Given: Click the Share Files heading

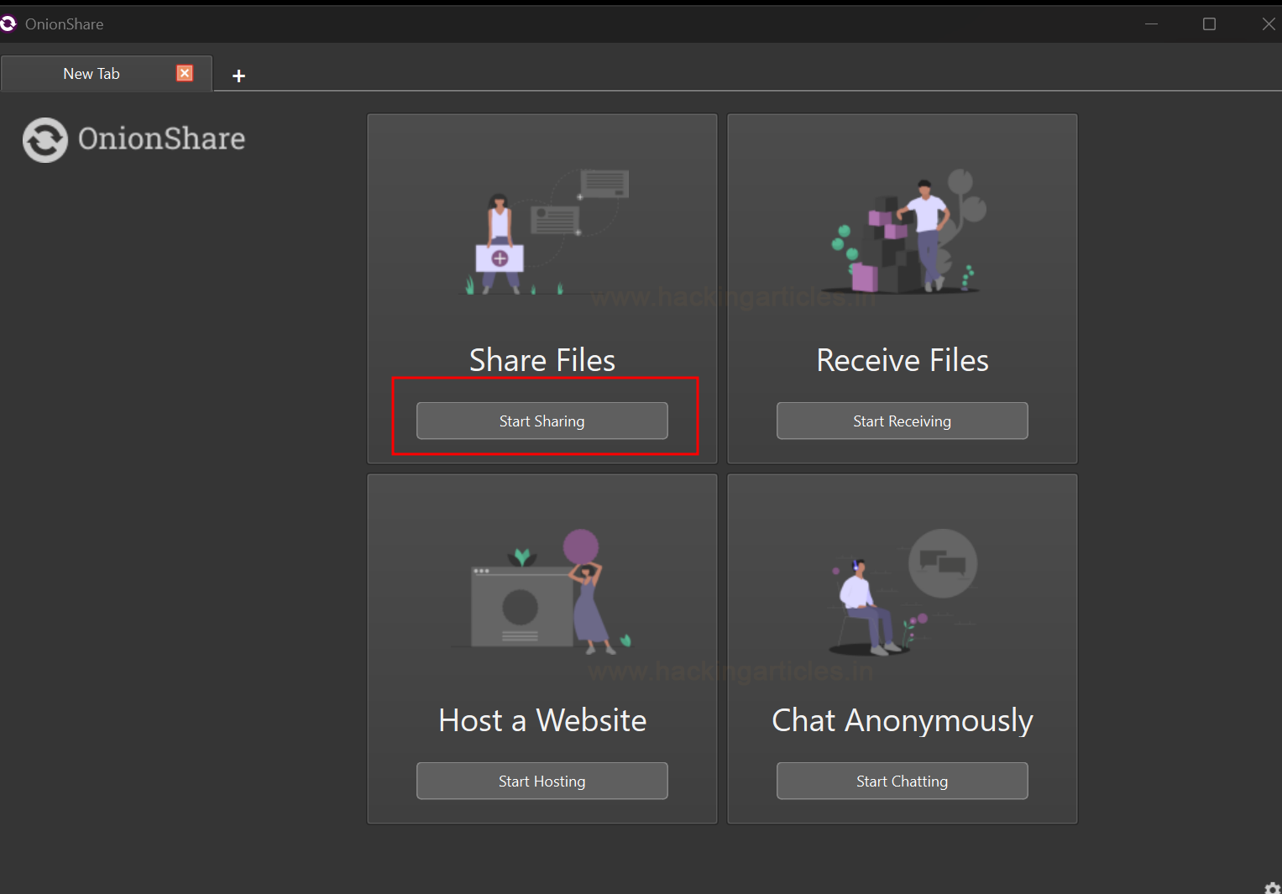Looking at the screenshot, I should (542, 360).
